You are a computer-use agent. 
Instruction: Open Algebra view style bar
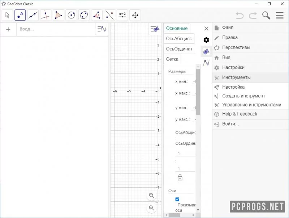coord(102,29)
